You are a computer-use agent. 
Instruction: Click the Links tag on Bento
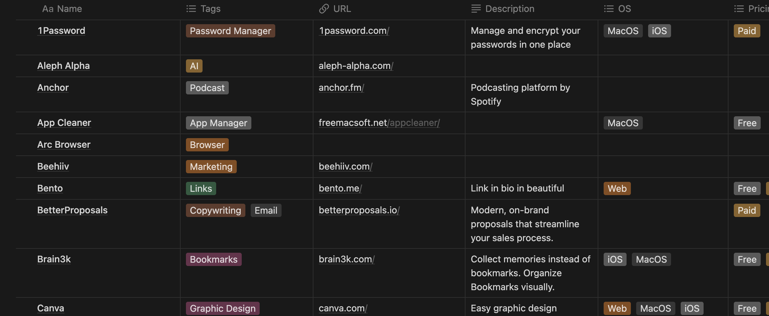(x=201, y=188)
